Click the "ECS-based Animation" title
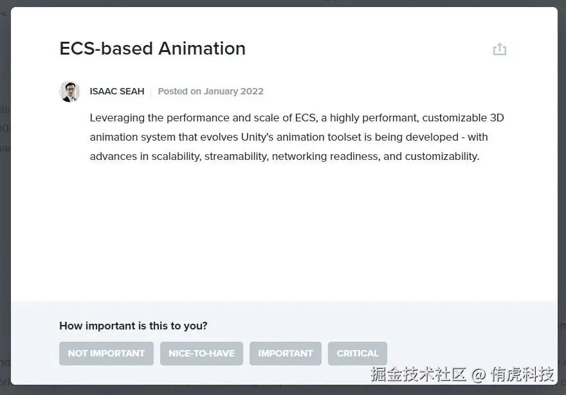The image size is (566, 395). 152,49
